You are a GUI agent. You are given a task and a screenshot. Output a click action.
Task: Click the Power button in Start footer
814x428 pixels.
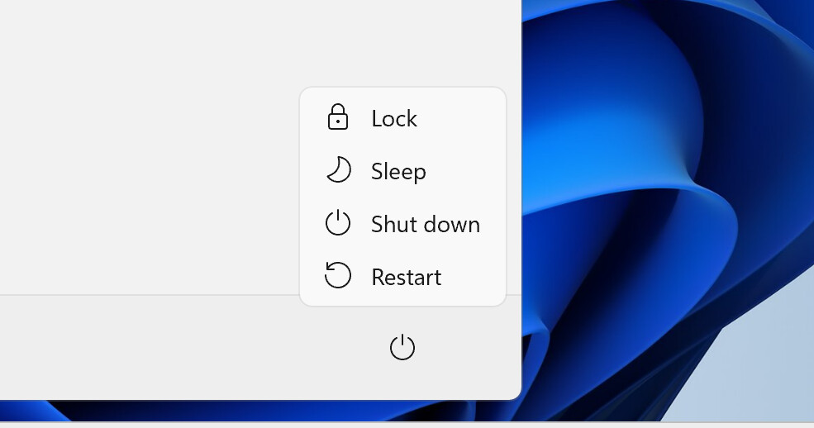[402, 348]
